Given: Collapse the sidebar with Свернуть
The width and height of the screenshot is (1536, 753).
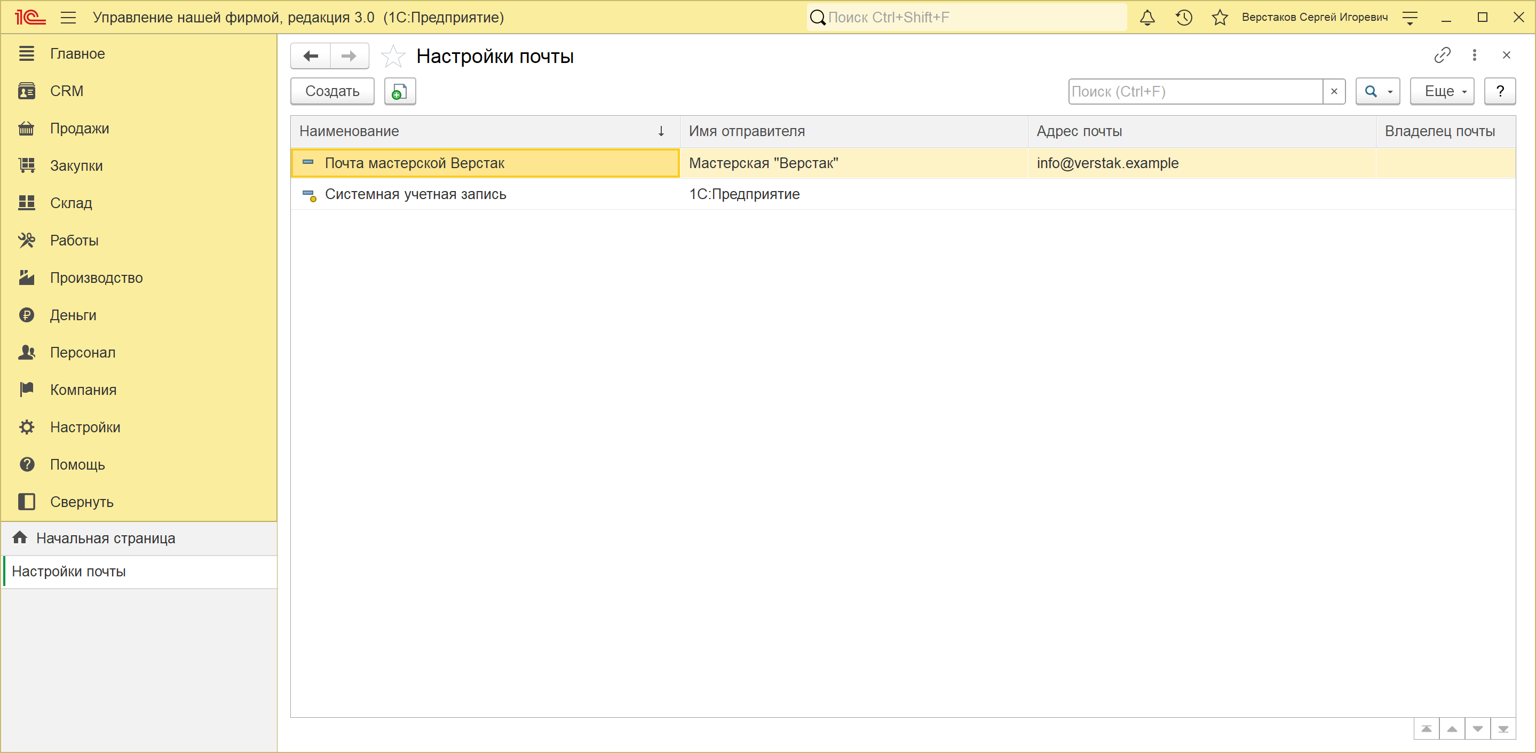Looking at the screenshot, I should click(x=139, y=502).
